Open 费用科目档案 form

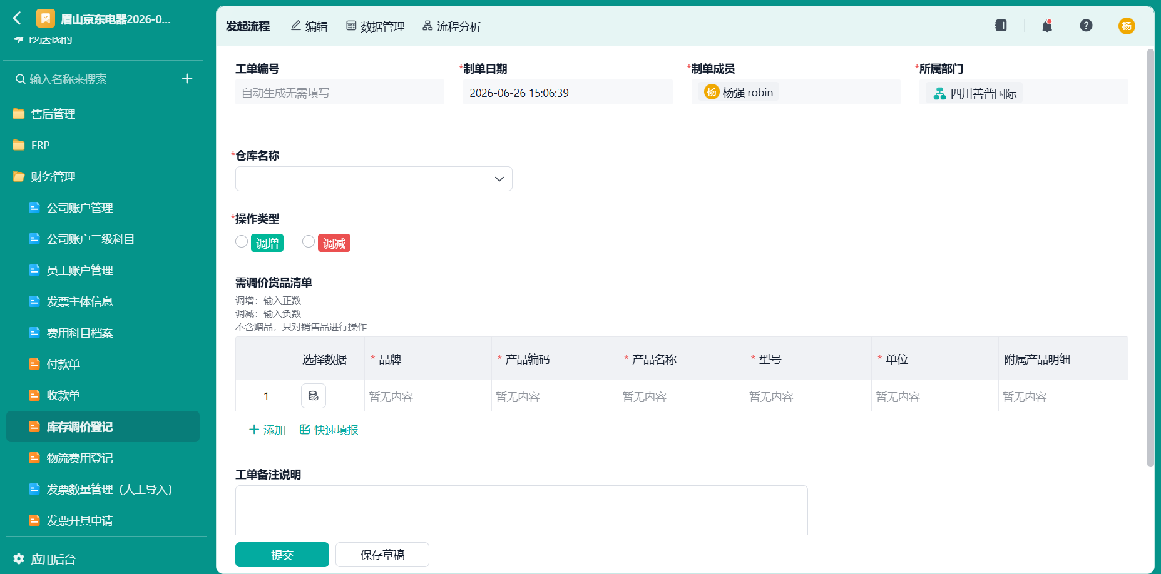click(x=103, y=333)
